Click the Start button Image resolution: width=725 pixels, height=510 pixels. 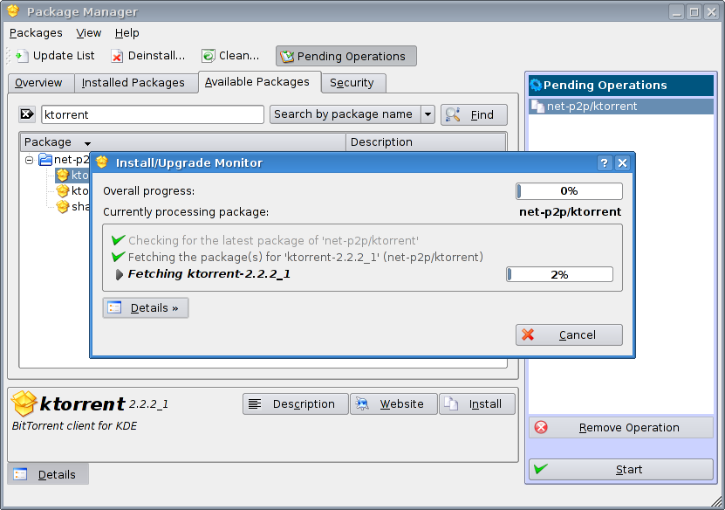point(621,470)
